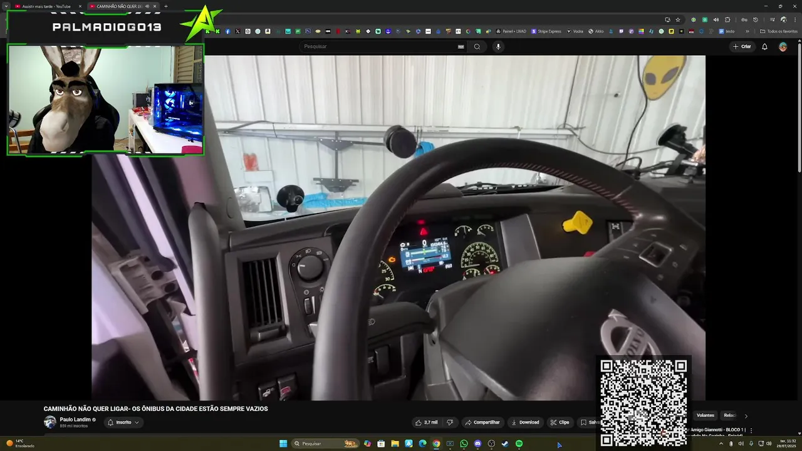
Task: Open the Chrome extensions puzzle icon
Action: 727,20
